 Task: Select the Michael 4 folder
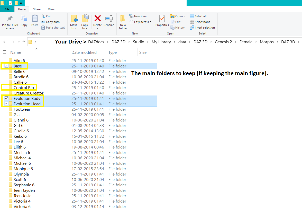coord(22,158)
